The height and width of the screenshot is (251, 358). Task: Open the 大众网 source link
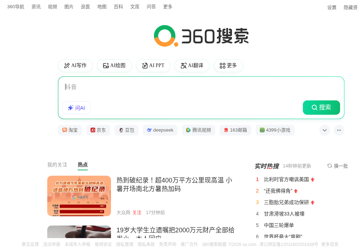point(123,213)
